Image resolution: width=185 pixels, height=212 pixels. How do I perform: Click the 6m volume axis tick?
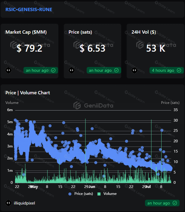(x=10, y=110)
